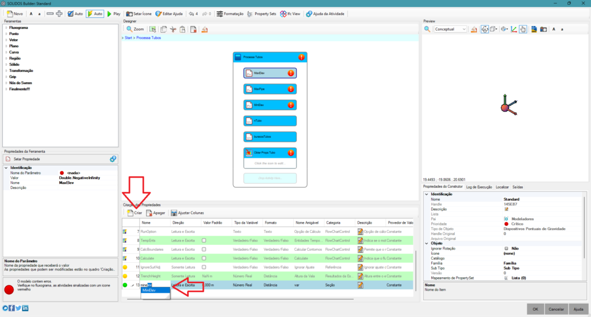Toggle the TempEnts Valor Padrão checkbox
The image size is (591, 317).
204,240
